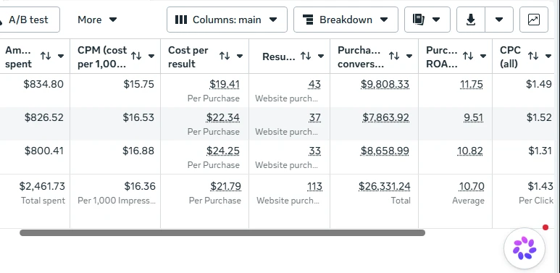This screenshot has height=273, width=560.
Task: Open the purple assistant floating icon
Action: click(x=525, y=248)
